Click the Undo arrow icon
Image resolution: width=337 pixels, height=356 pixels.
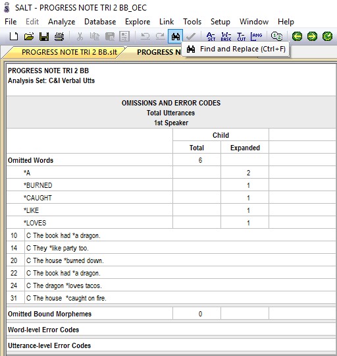pyautogui.click(x=145, y=36)
